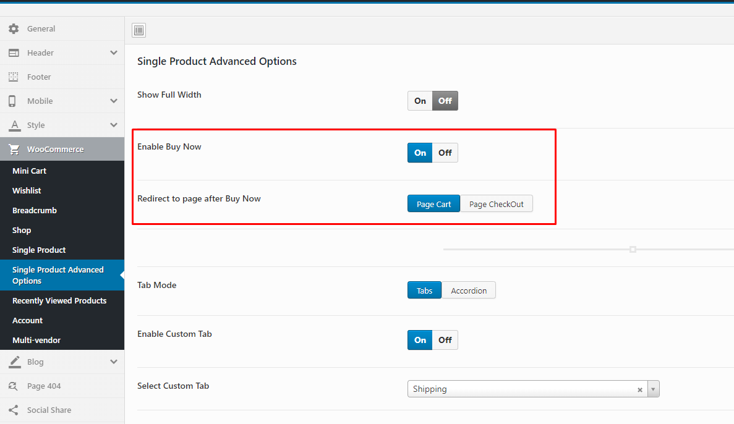Choose Accordion for Tab Mode

(x=469, y=290)
